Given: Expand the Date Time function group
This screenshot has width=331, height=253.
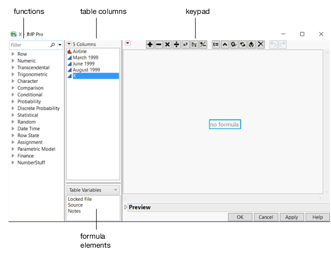Looking at the screenshot, I should coord(13,128).
